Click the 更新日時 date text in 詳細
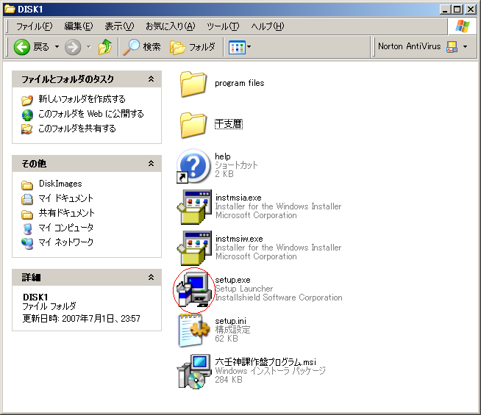The image size is (481, 415). pos(82,319)
